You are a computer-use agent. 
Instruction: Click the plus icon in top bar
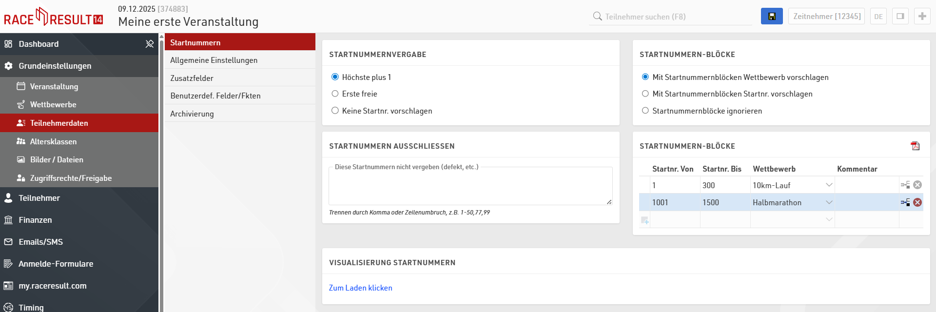(922, 16)
